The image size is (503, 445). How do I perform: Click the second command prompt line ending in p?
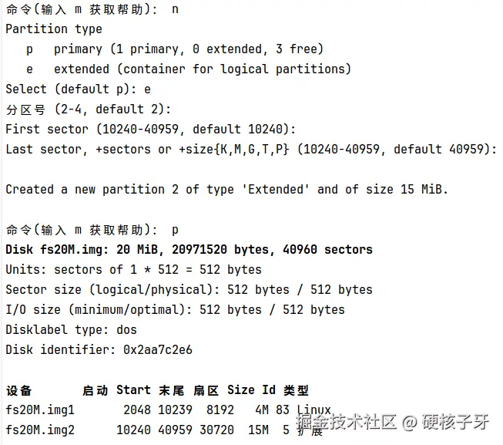(92, 229)
